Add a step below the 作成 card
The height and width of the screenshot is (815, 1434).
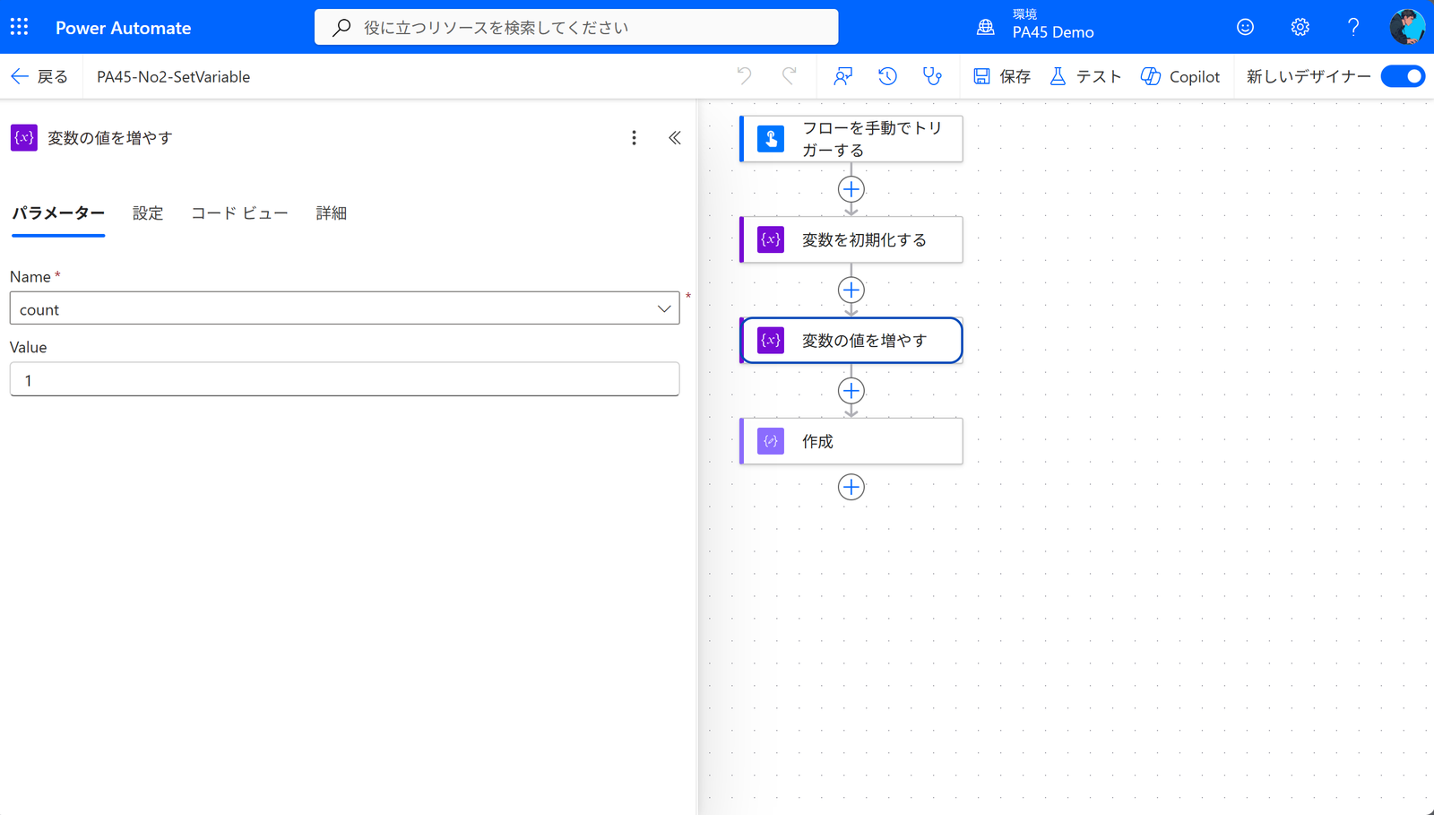pyautogui.click(x=851, y=487)
